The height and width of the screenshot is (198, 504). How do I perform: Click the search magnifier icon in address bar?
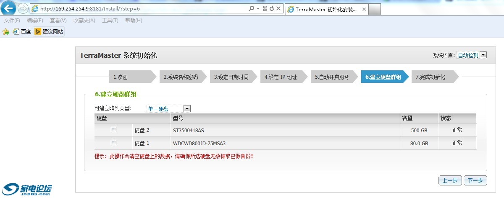[x=251, y=8]
